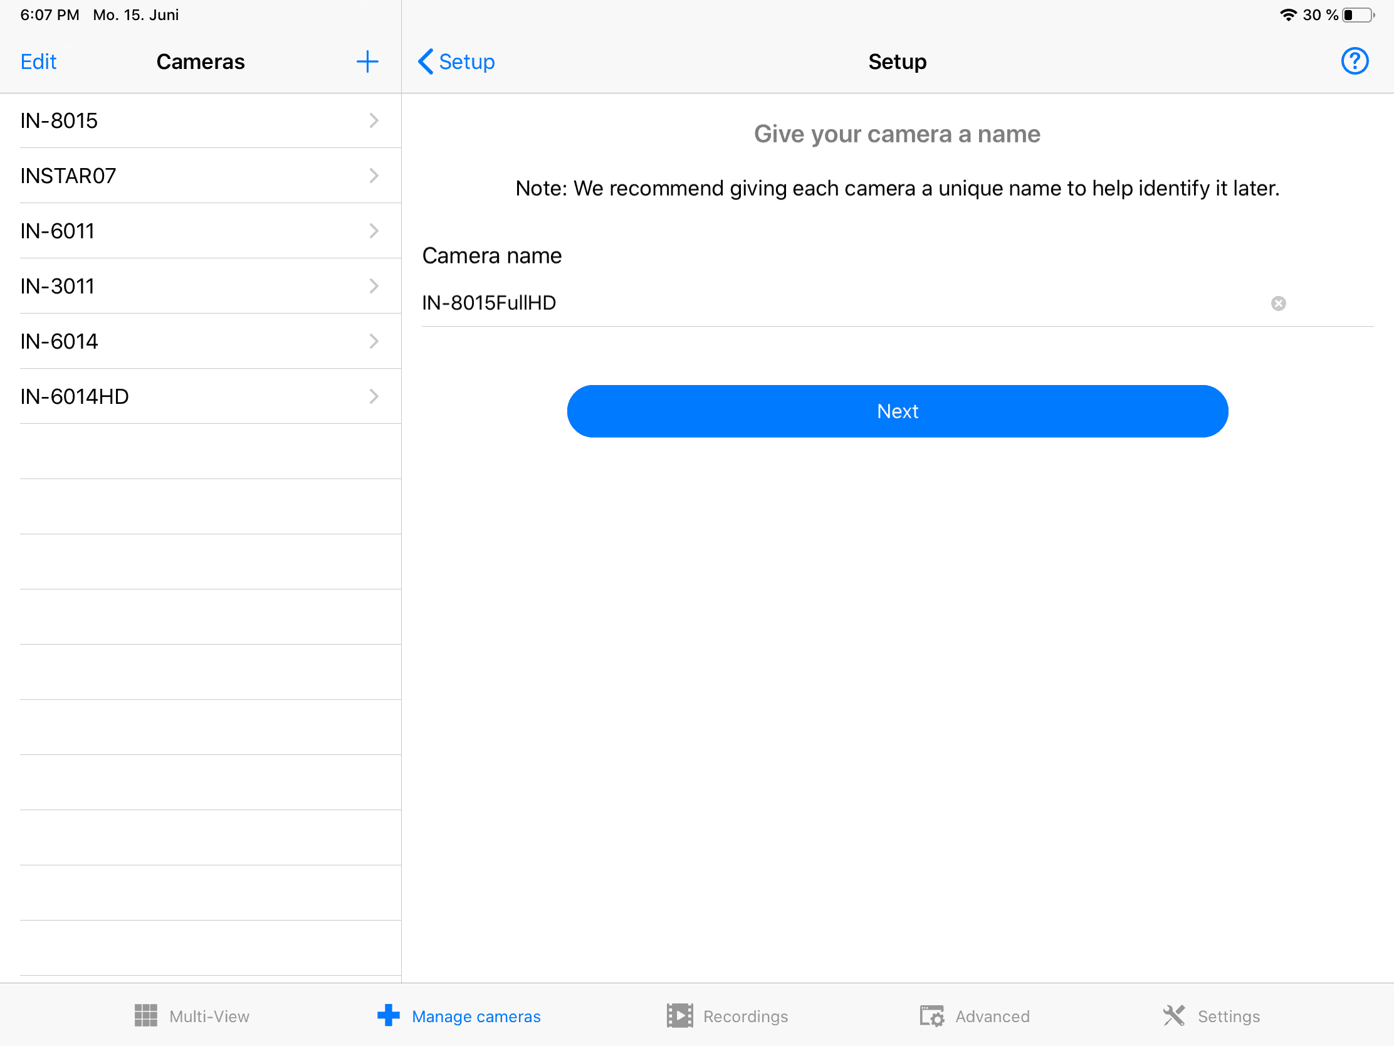Open the help question mark icon
The image size is (1394, 1046).
point(1354,62)
